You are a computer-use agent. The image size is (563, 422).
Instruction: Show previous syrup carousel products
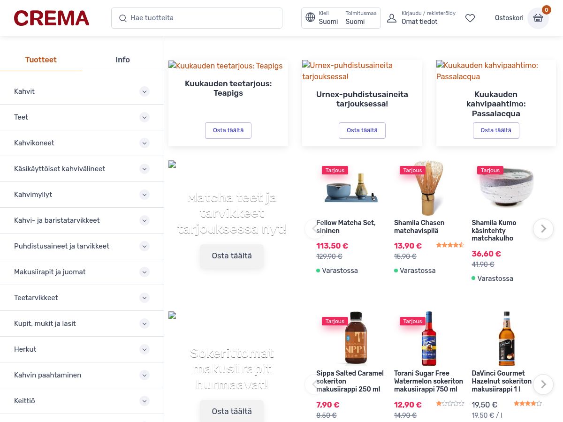click(x=314, y=384)
